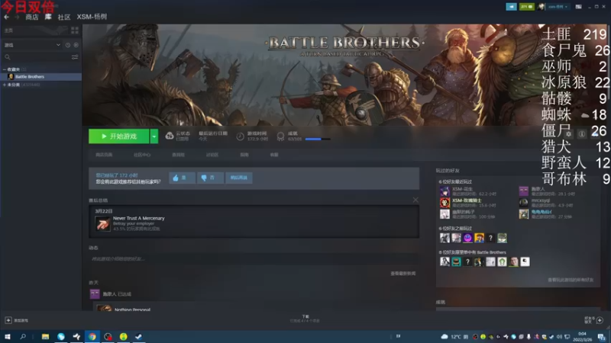Click the library Home (主页) button

[8, 30]
